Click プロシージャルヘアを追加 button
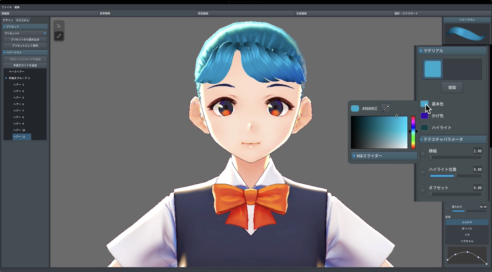The width and height of the screenshot is (492, 272). point(25,59)
